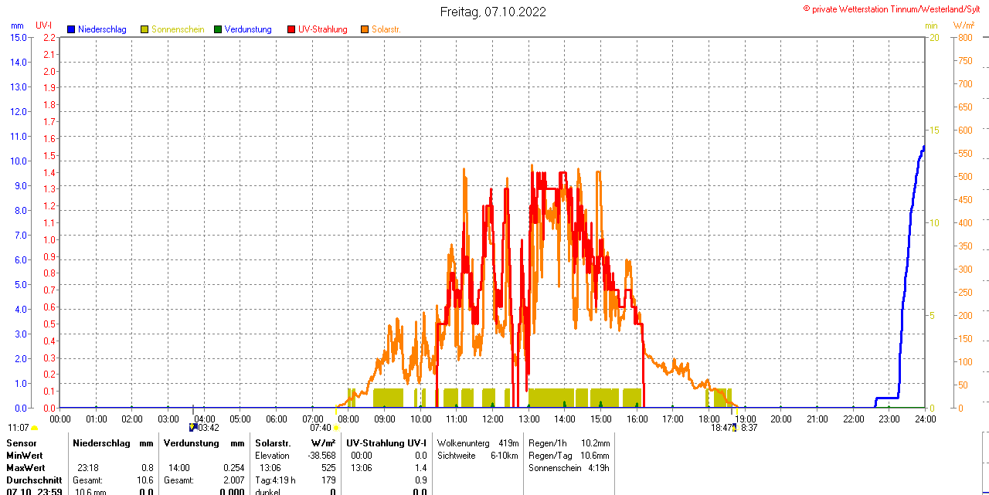This screenshot has width=989, height=495.
Task: Click the orange Solarstr. legend square
Action: 365,29
